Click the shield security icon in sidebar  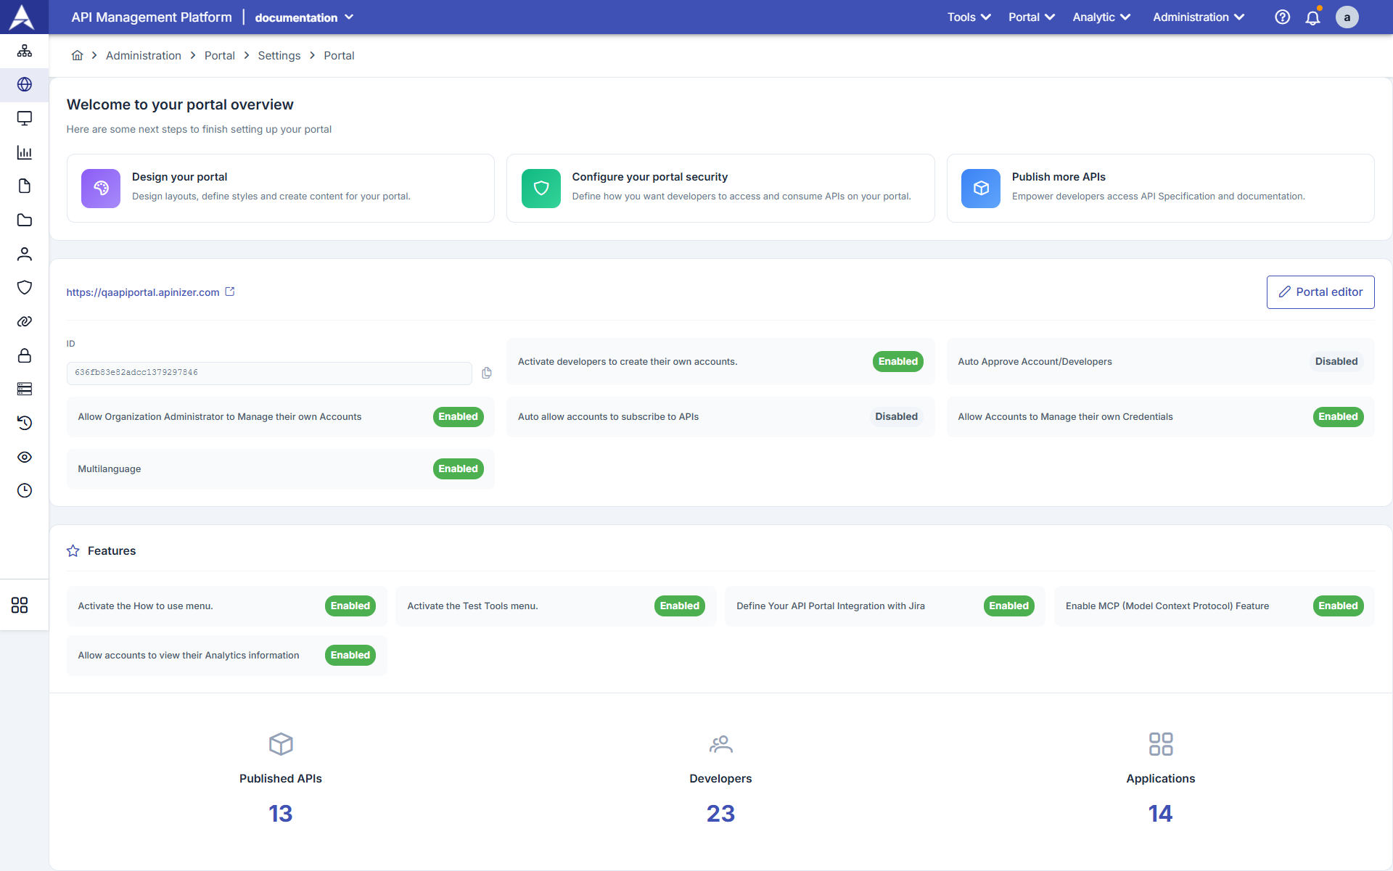click(x=24, y=287)
